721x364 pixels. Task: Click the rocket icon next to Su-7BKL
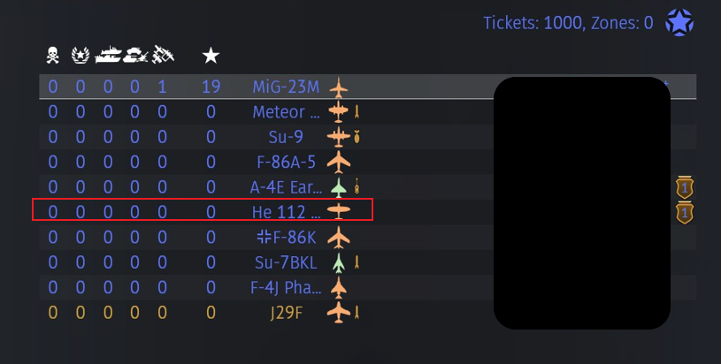357,262
